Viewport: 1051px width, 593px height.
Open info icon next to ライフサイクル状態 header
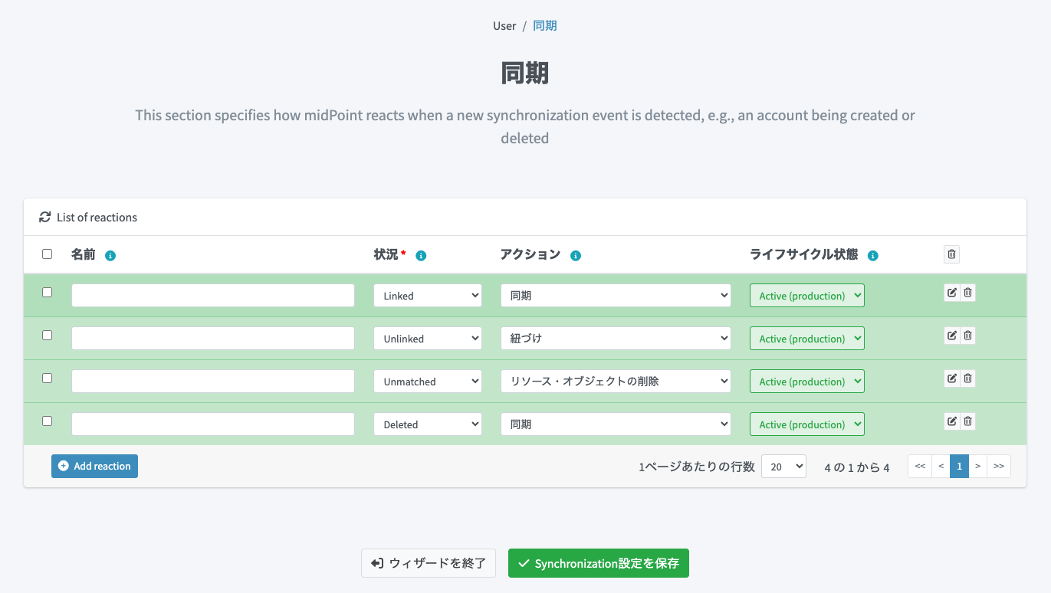(872, 256)
